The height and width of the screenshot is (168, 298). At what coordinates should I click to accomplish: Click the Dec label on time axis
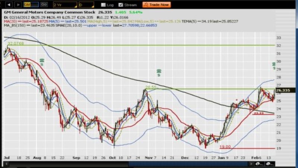[x=185, y=158]
